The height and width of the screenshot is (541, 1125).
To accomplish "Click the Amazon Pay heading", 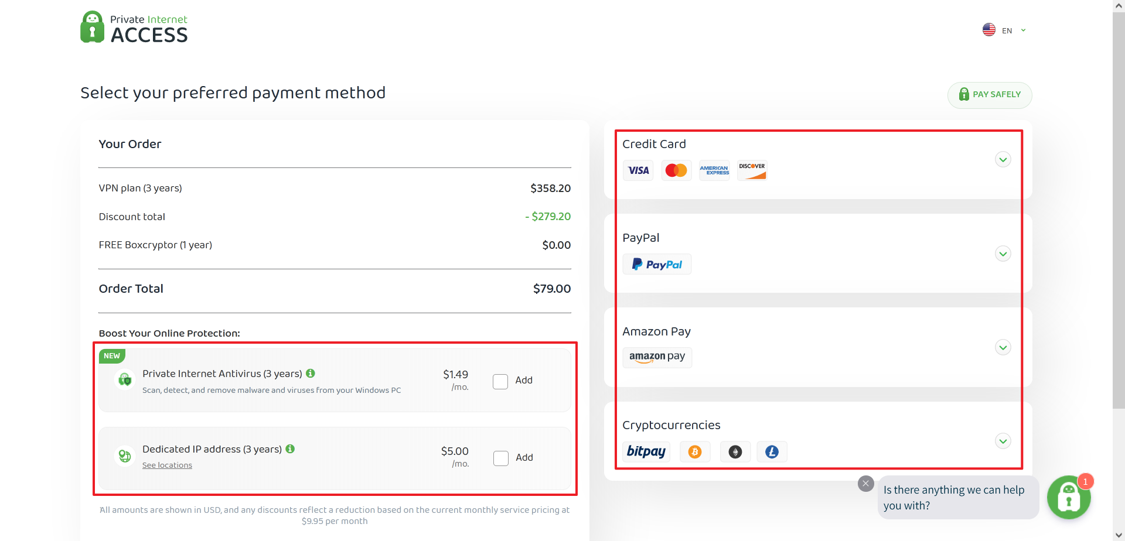I will [x=656, y=331].
